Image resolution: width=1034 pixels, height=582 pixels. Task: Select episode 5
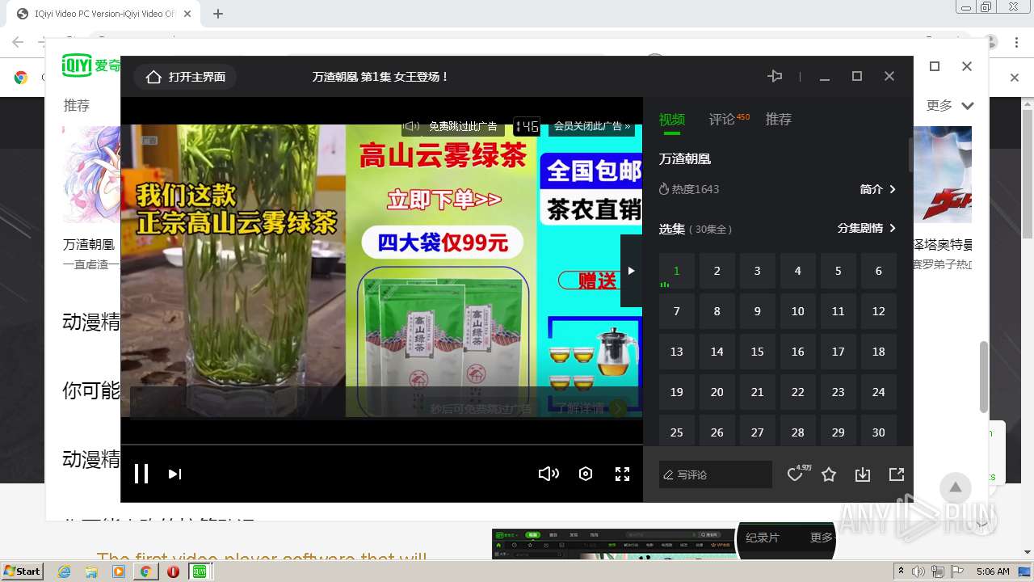(839, 271)
